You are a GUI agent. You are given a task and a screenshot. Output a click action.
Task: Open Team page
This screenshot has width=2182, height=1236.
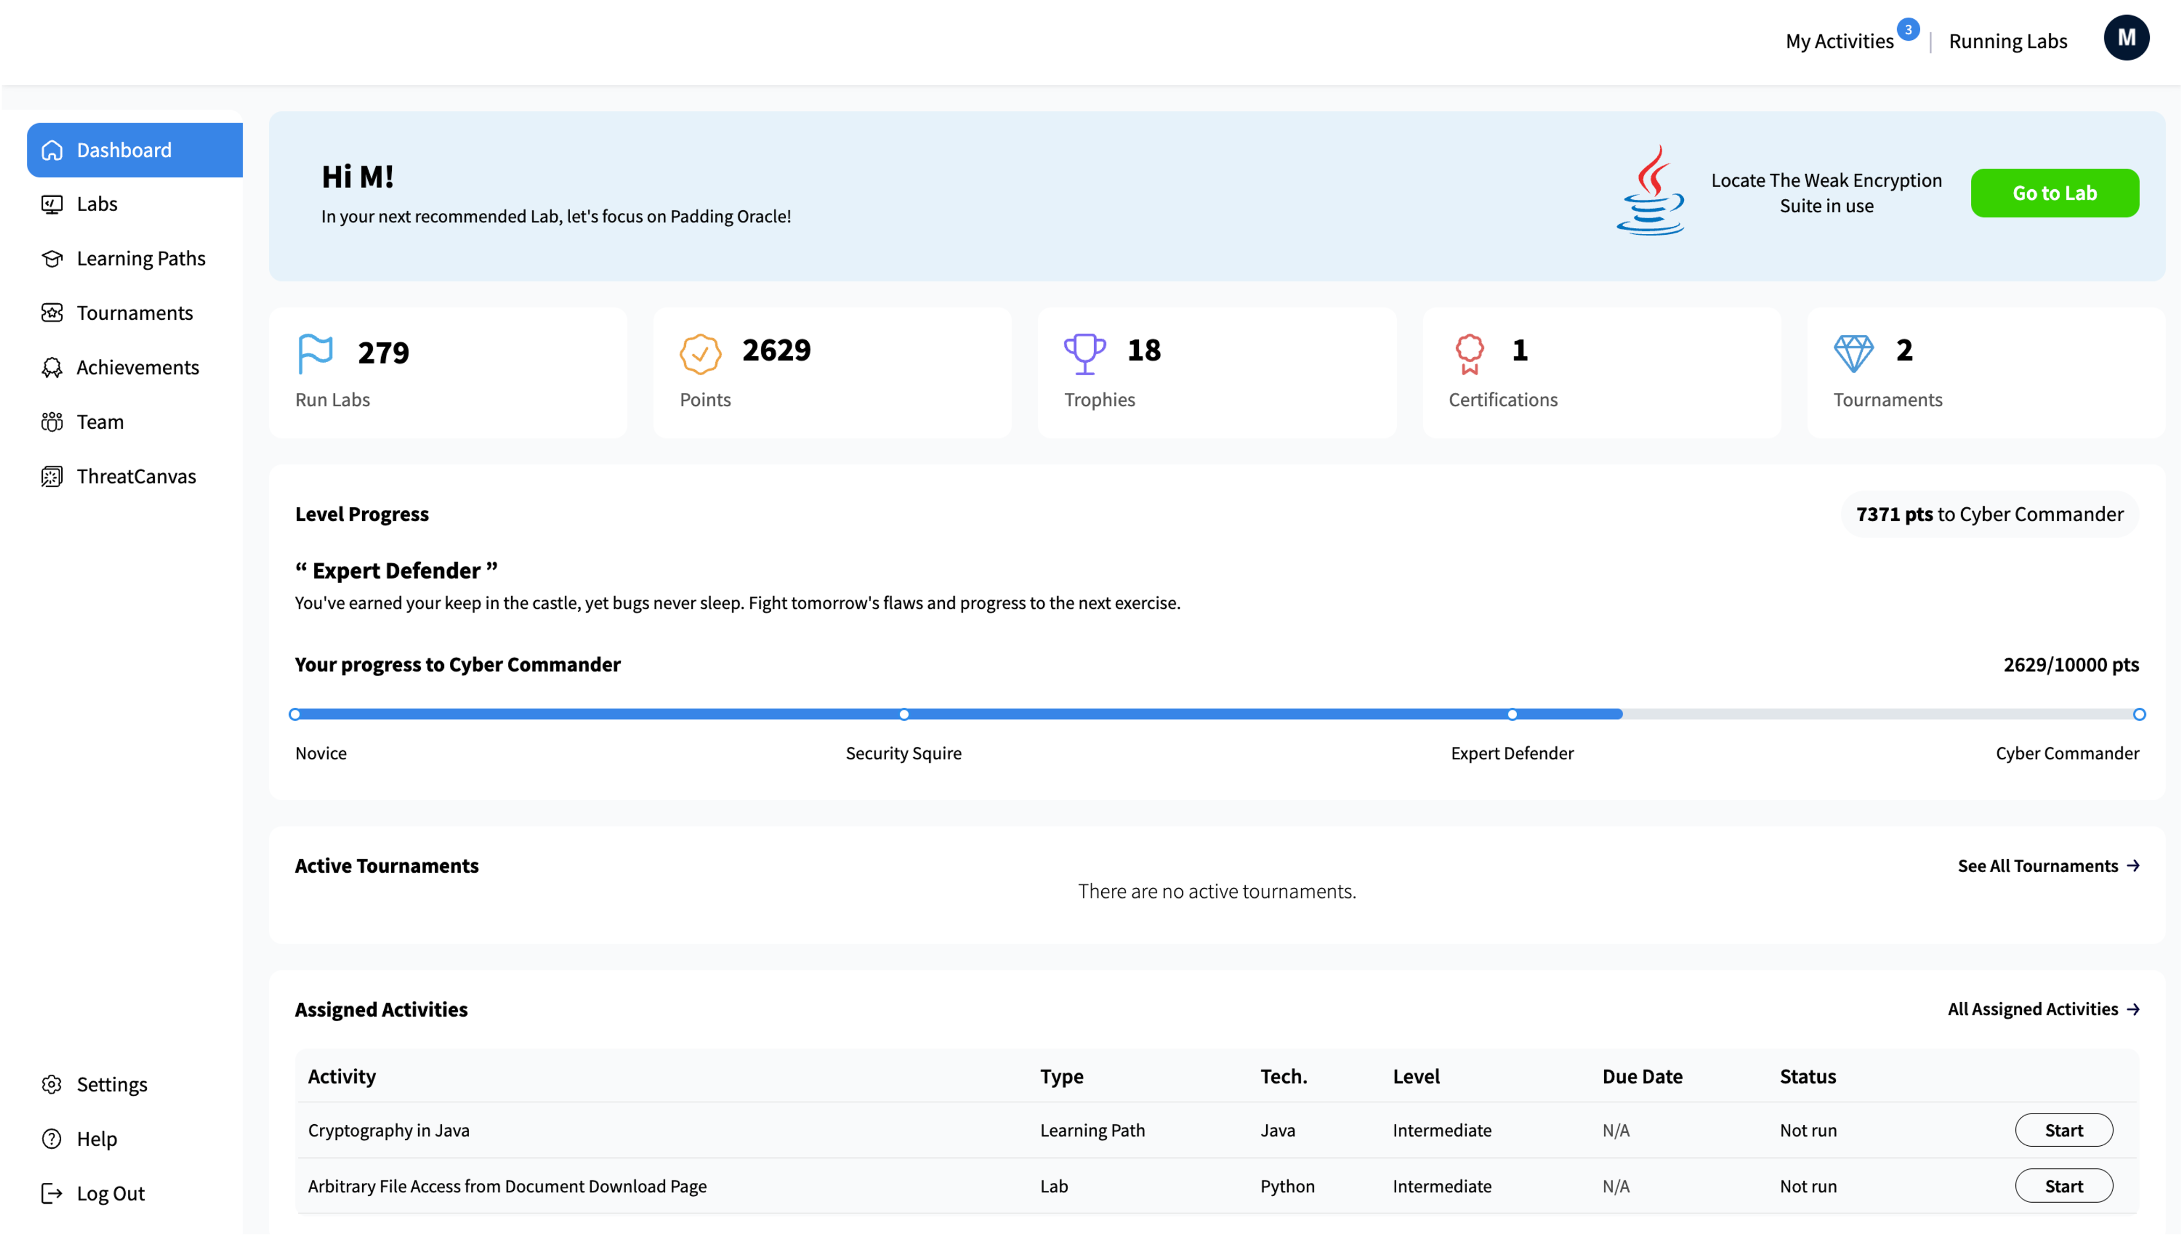coord(134,422)
